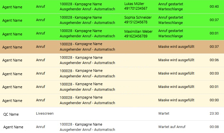This screenshot has width=224, height=133.
Task: Click Ausgehender Anruf - Automatisch in 00:00 row
Action: 87,103
